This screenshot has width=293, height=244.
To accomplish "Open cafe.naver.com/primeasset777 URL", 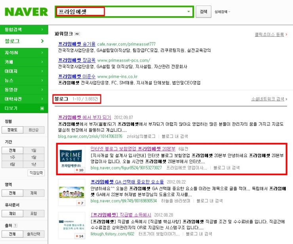I will coord(126,44).
